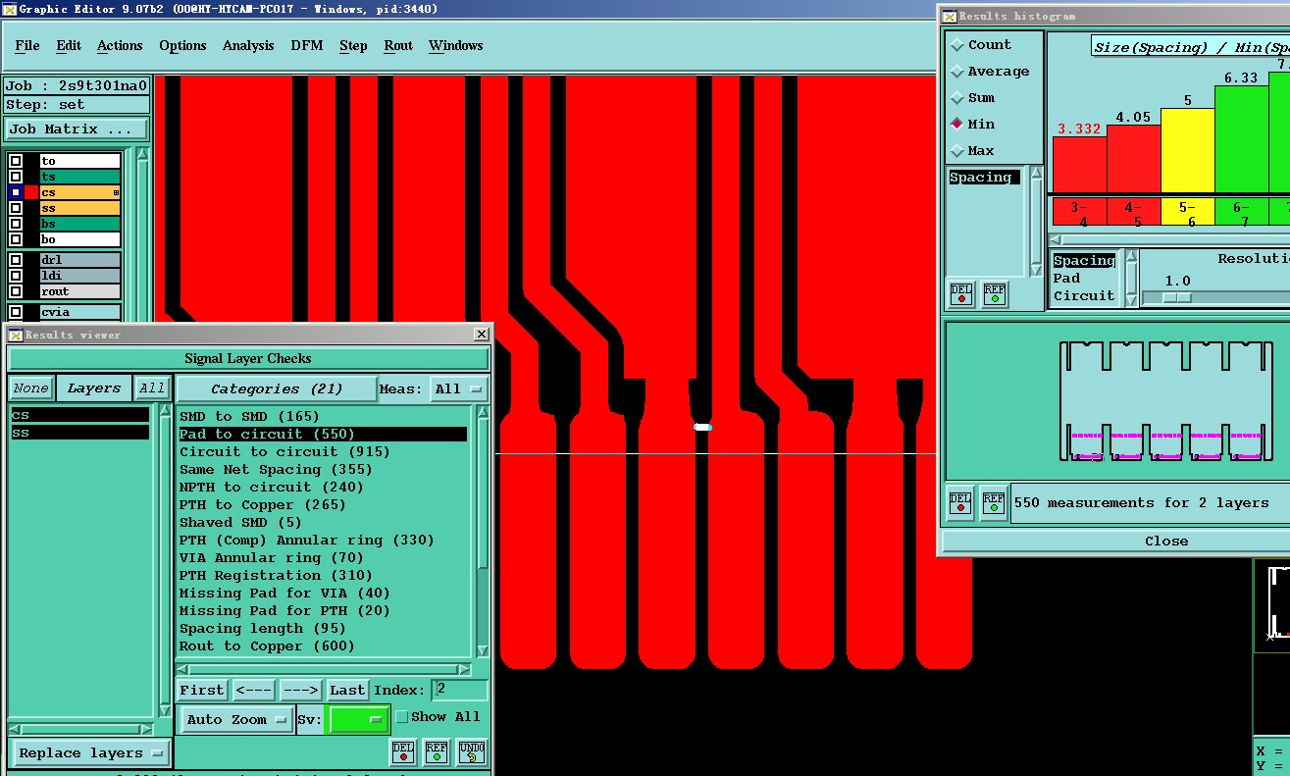The width and height of the screenshot is (1290, 776).
Task: Close the Results viewer window
Action: [482, 335]
